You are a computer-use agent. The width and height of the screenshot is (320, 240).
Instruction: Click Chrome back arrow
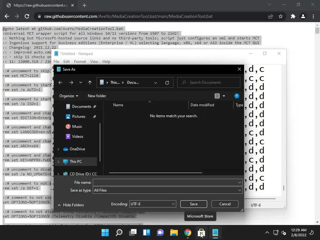coord(7,16)
